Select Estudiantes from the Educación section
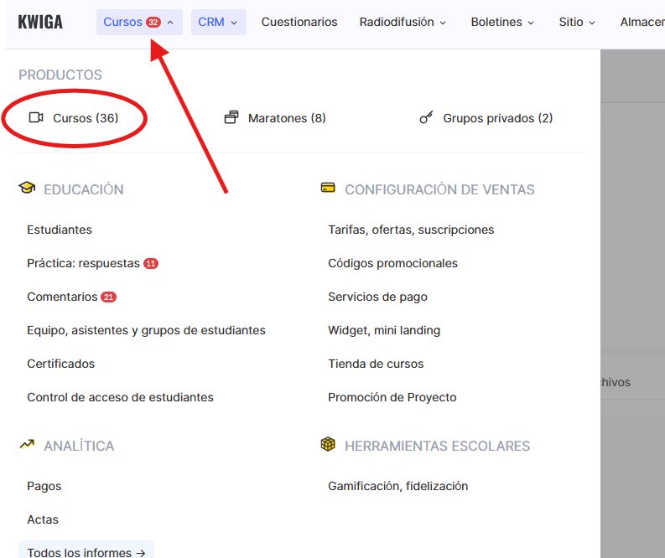This screenshot has height=558, width=665. point(60,230)
